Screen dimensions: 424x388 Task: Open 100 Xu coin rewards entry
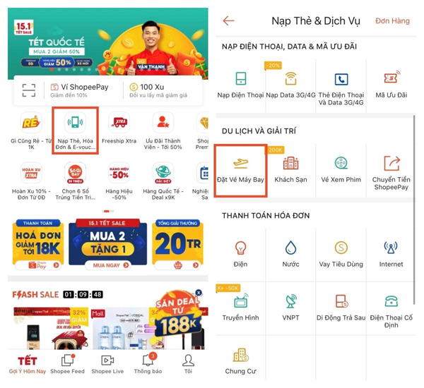pos(158,90)
